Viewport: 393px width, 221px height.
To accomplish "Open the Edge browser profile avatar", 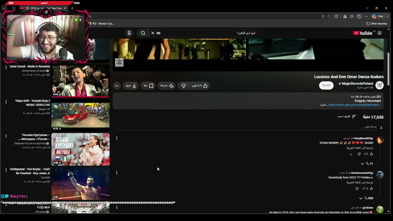I will (x=359, y=16).
